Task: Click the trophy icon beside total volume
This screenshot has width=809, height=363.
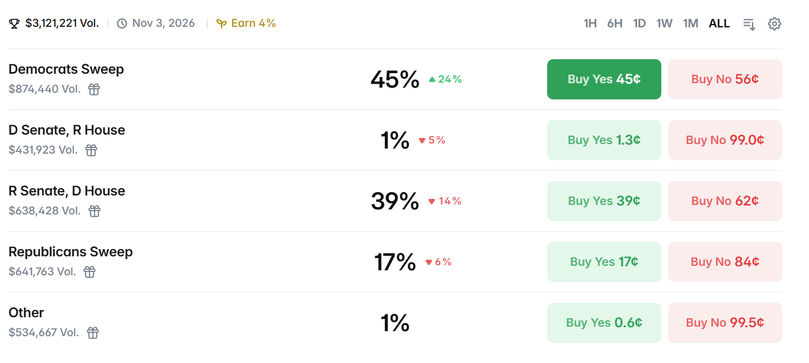Action: 15,23
